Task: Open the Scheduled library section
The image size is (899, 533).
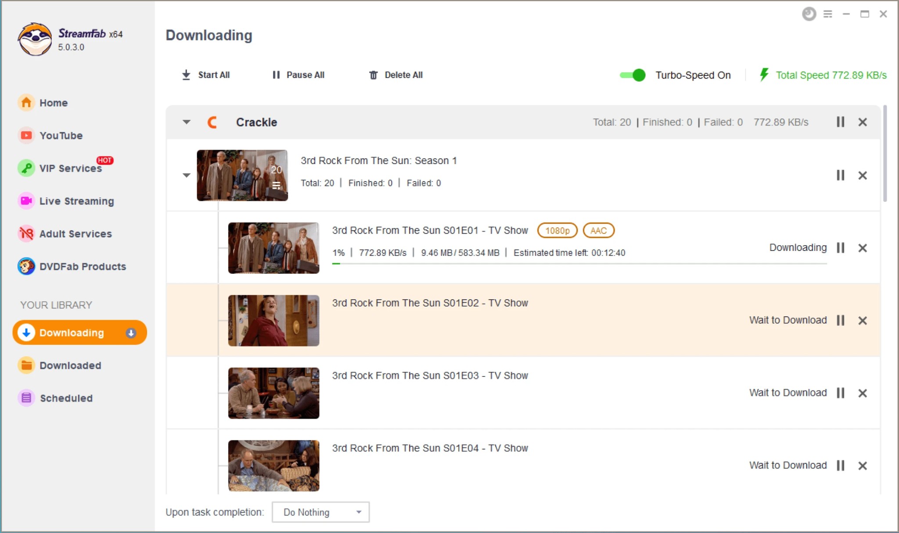Action: pyautogui.click(x=66, y=398)
